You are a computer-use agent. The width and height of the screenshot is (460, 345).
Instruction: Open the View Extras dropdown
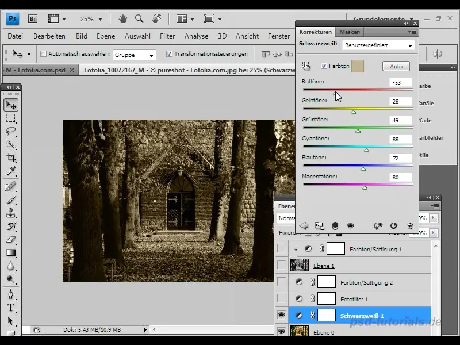click(x=57, y=19)
